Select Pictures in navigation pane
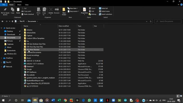This screenshot has width=183, height=103. pos(10,41)
